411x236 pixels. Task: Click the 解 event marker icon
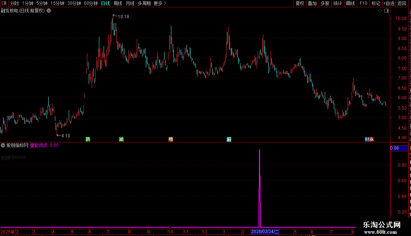tap(229, 139)
